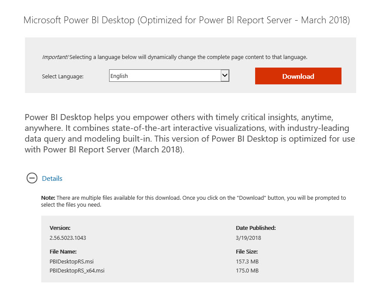Click the Date Published: label
Image resolution: width=378 pixels, height=291 pixels.
pos(256,228)
